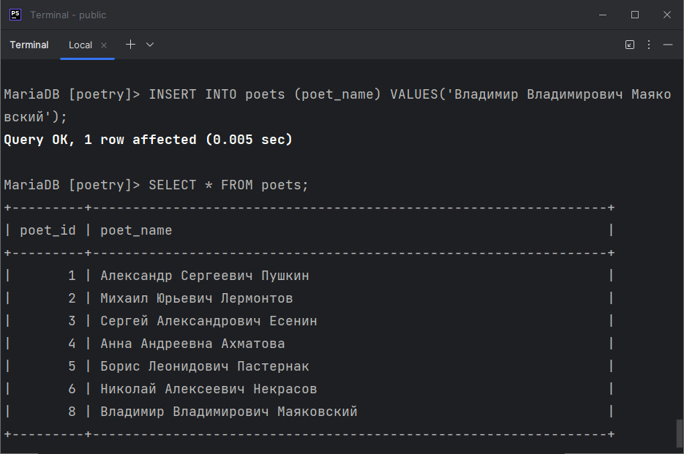Screen dimensions: 684x454
Task: Click 'Борис Леонидович Пастернак' row text
Action: coord(205,366)
